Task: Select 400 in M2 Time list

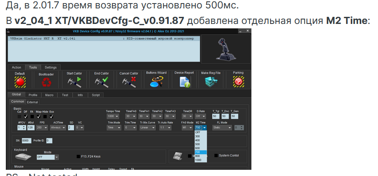Action: 201,140
